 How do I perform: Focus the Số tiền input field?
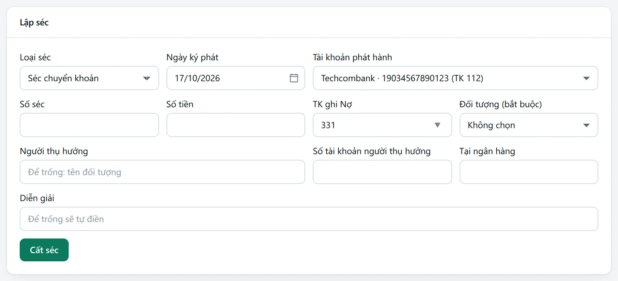[236, 125]
